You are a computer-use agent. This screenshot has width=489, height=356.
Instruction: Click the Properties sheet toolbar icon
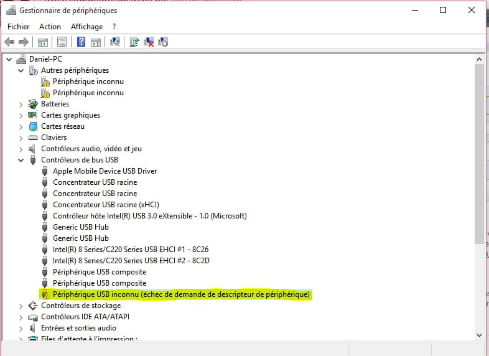click(x=62, y=42)
